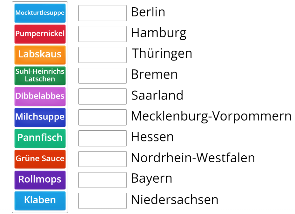
Task: Select the box beside Nordrhein-Westfalen
Action: tap(102, 159)
